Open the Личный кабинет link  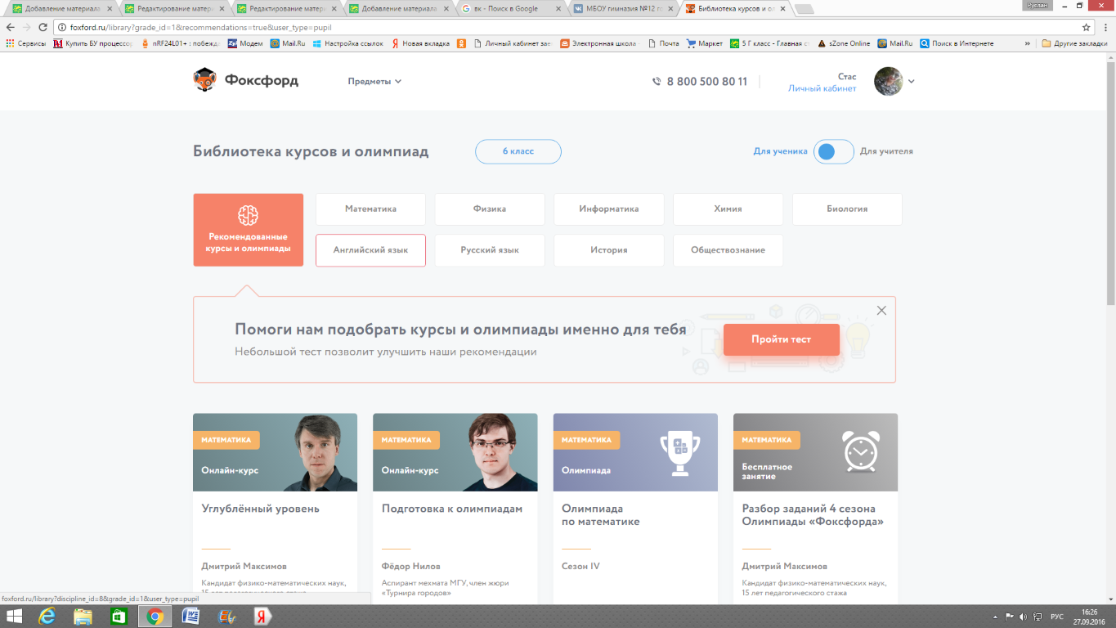click(x=822, y=88)
